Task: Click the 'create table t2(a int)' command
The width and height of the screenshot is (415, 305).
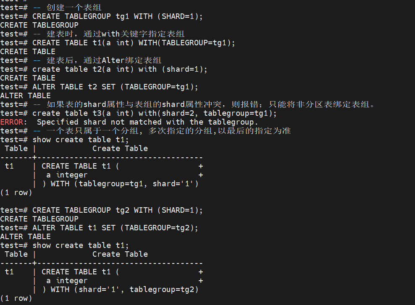Action: 120,69
